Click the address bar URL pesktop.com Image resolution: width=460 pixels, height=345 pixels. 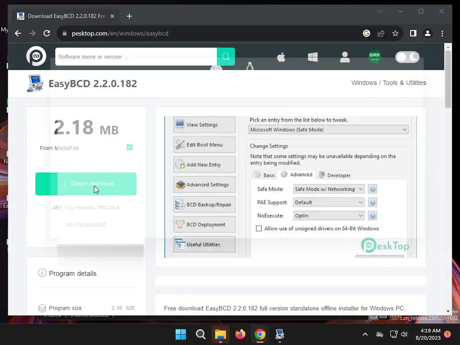click(120, 33)
